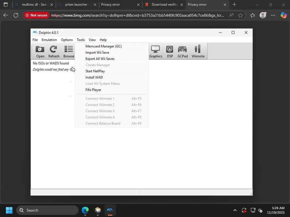Open the Graphics settings icon
290x217 pixels.
click(x=155, y=51)
